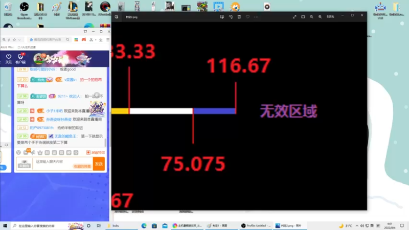This screenshot has width=409, height=230.
Task: Open weather 31°C widget on taskbar
Action: click(x=346, y=225)
